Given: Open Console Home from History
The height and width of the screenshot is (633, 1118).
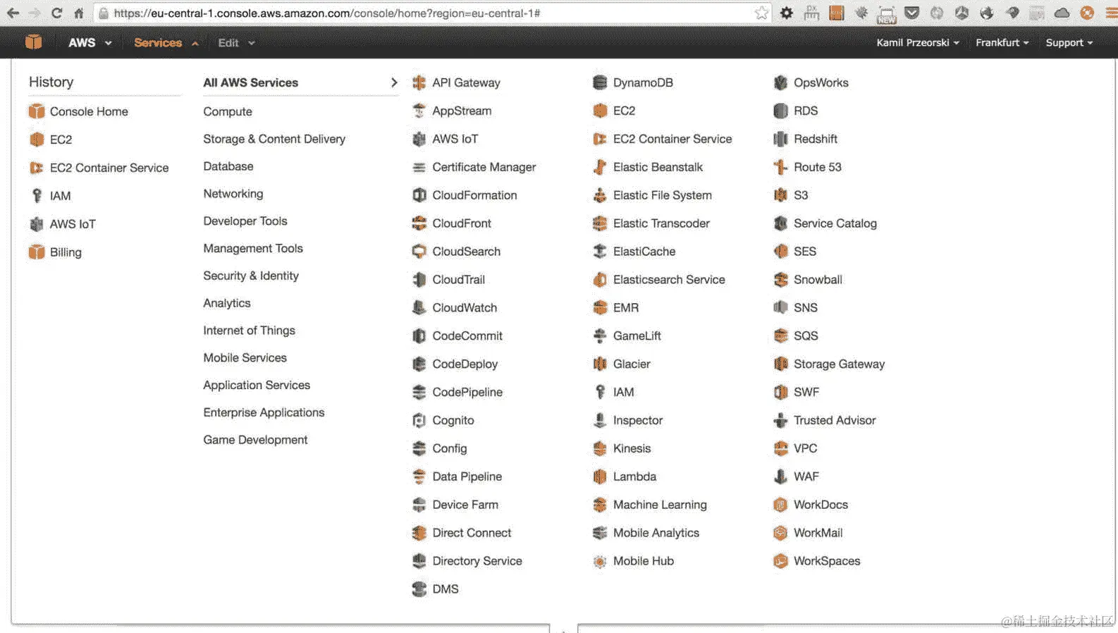Looking at the screenshot, I should (x=78, y=111).
